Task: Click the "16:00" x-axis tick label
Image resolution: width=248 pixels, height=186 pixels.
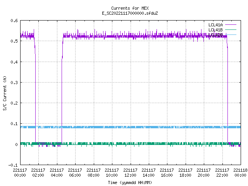Action: point(167,175)
